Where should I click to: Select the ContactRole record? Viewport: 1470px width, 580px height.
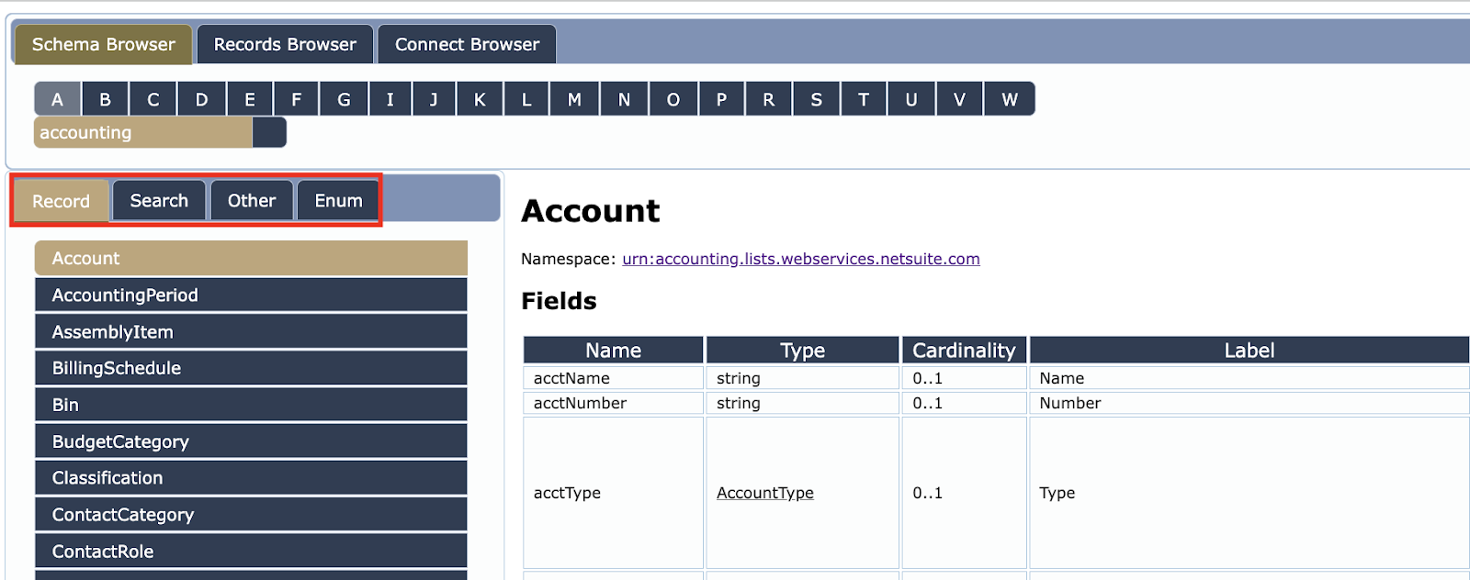click(251, 552)
